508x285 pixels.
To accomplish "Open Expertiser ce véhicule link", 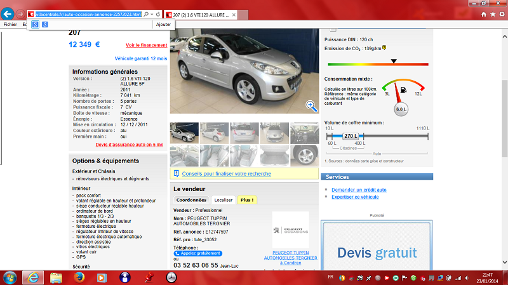I will pos(355,197).
